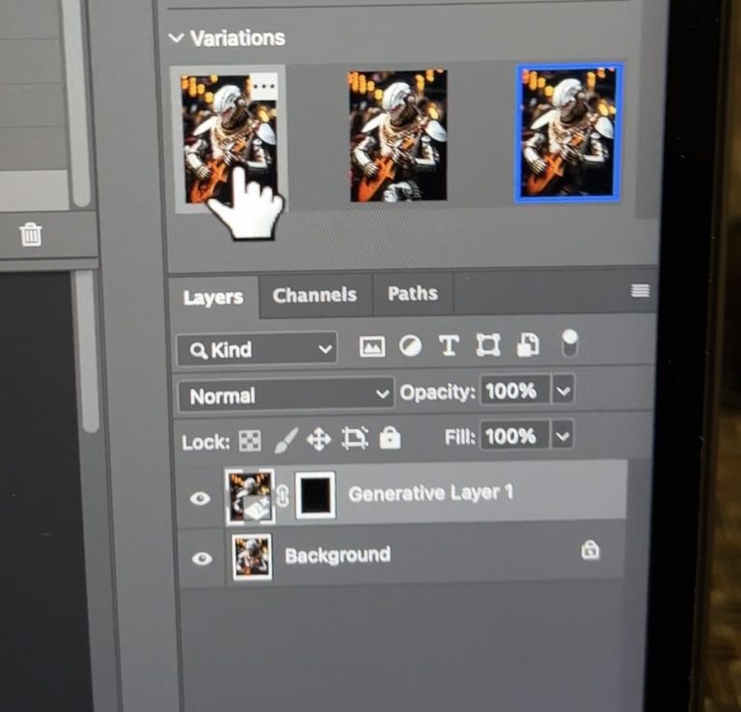Filter layers by smart object icon
741x712 pixels.
pyautogui.click(x=528, y=344)
